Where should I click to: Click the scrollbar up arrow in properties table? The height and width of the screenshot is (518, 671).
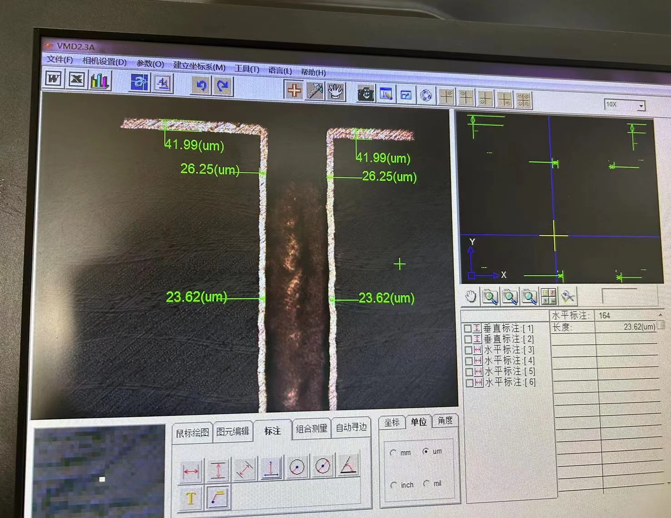(x=661, y=315)
